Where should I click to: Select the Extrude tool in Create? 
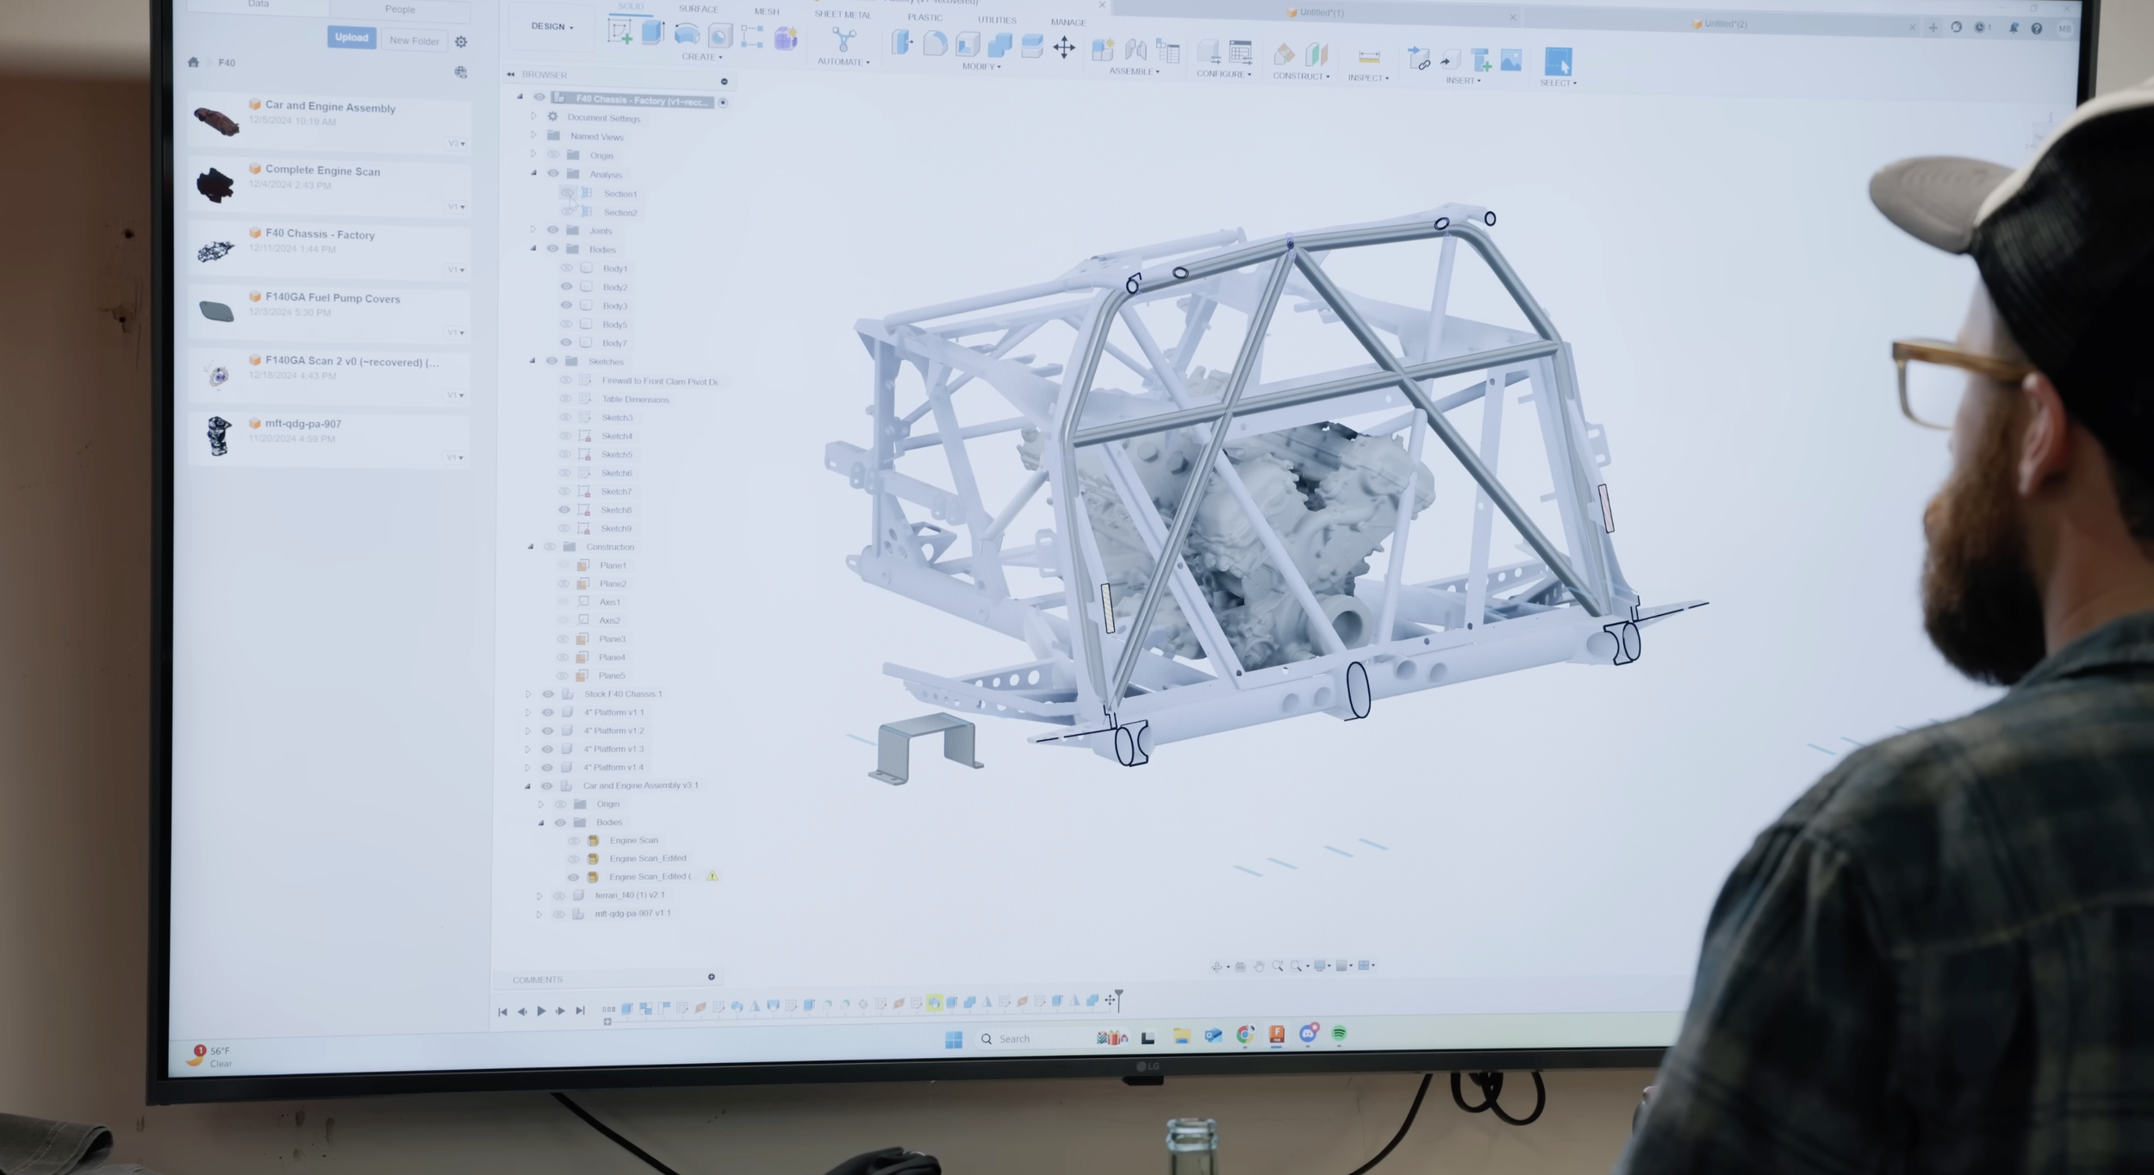[x=653, y=33]
